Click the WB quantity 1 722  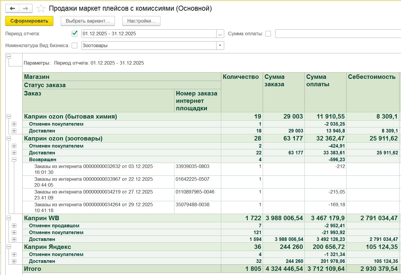(253, 218)
